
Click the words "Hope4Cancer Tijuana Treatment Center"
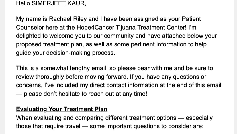click(x=132, y=28)
